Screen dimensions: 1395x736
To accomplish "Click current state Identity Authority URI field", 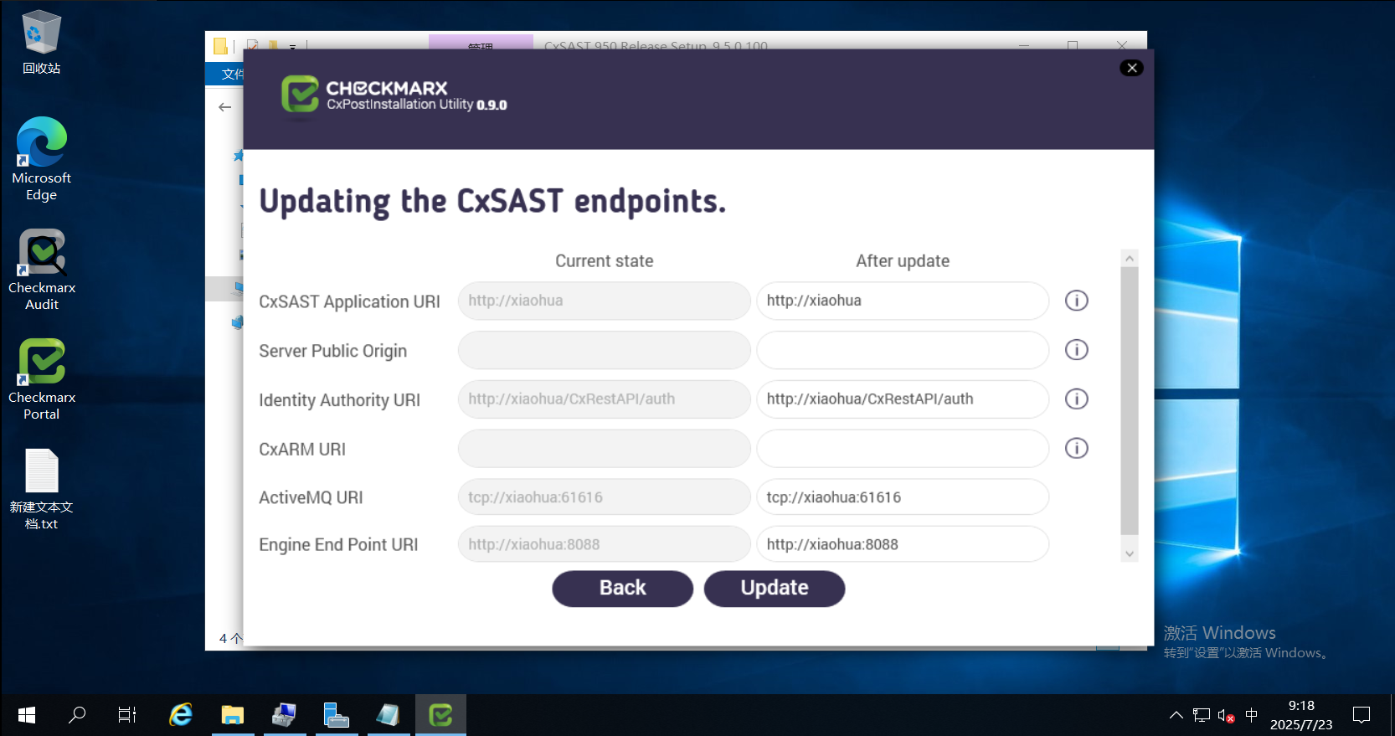I will click(604, 399).
